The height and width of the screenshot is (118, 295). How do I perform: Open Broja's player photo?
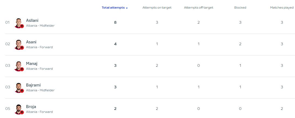[18, 109]
